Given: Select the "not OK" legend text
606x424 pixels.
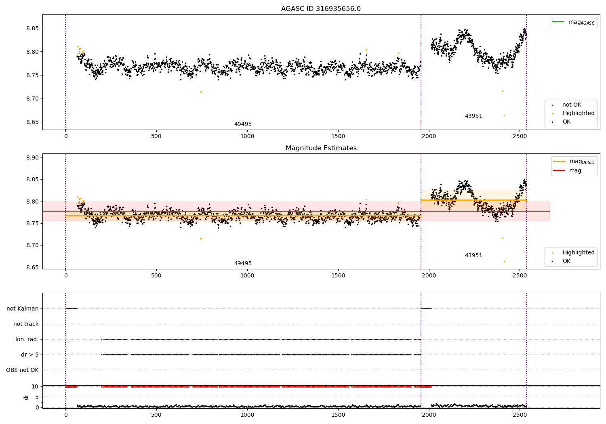Looking at the screenshot, I should 572,105.
